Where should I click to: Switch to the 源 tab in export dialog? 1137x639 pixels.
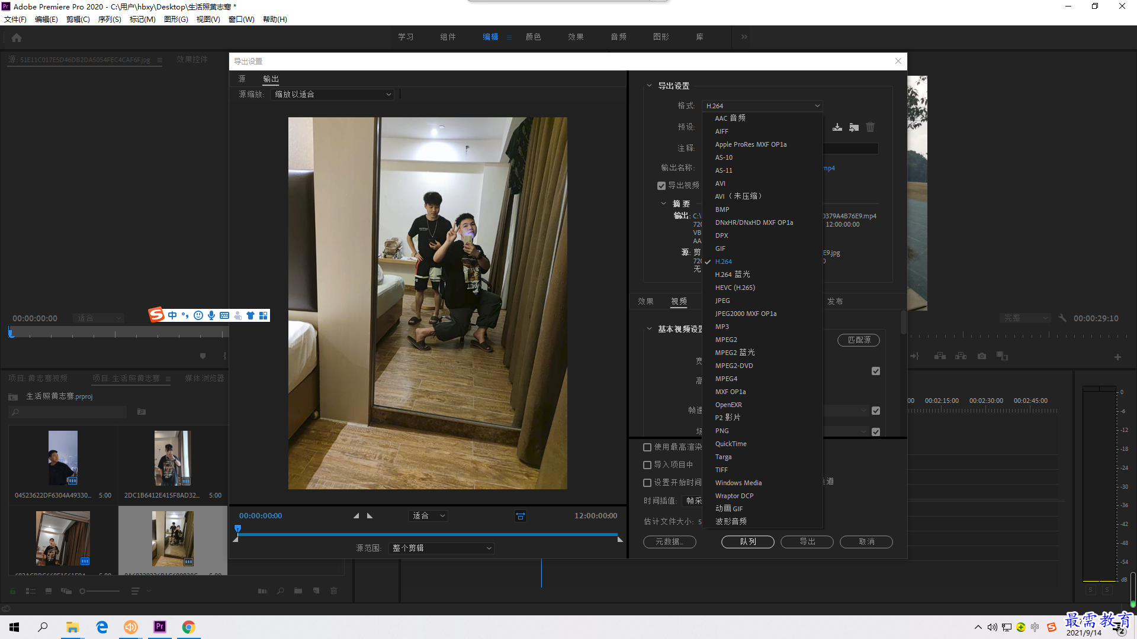[242, 79]
